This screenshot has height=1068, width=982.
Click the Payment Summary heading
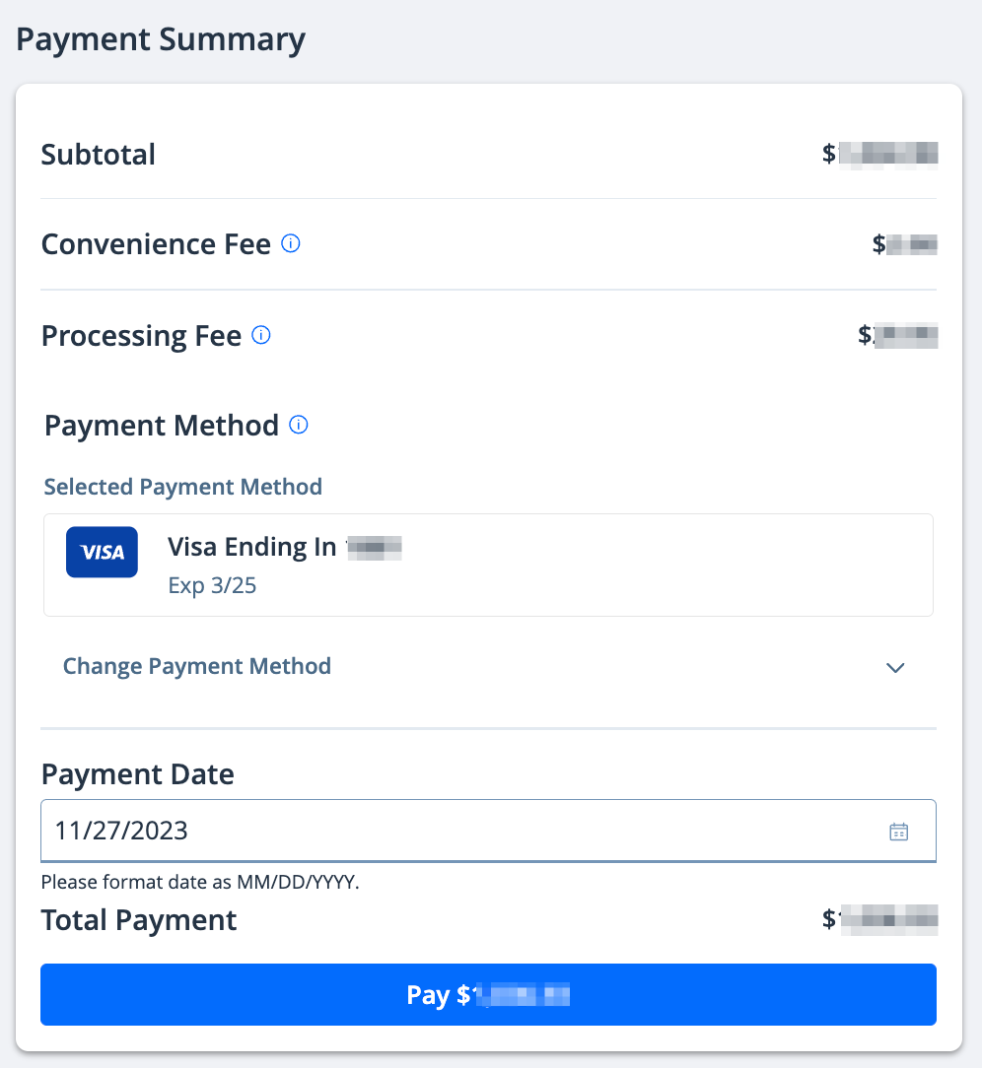point(161,40)
